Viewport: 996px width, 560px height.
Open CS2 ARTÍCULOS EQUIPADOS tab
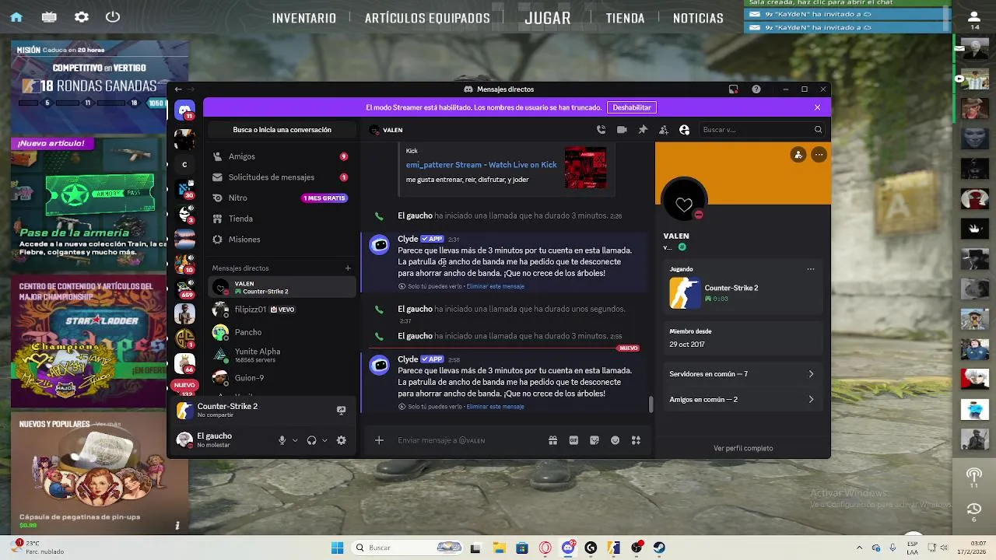click(427, 18)
